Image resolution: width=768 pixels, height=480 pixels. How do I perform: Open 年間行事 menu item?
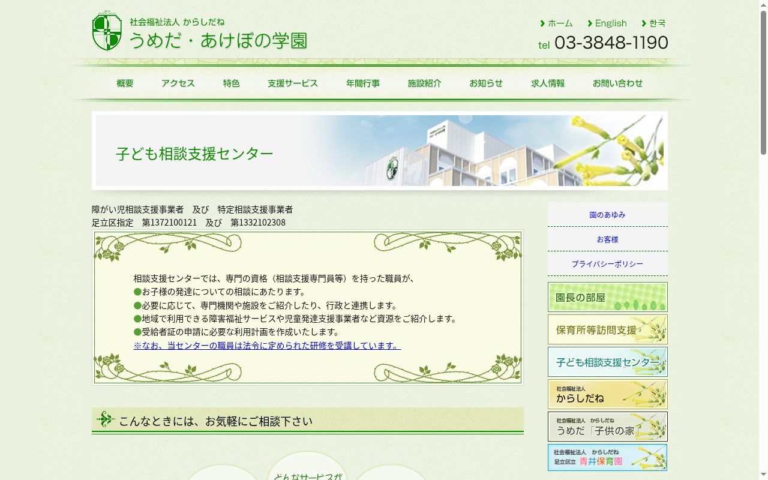click(x=363, y=83)
